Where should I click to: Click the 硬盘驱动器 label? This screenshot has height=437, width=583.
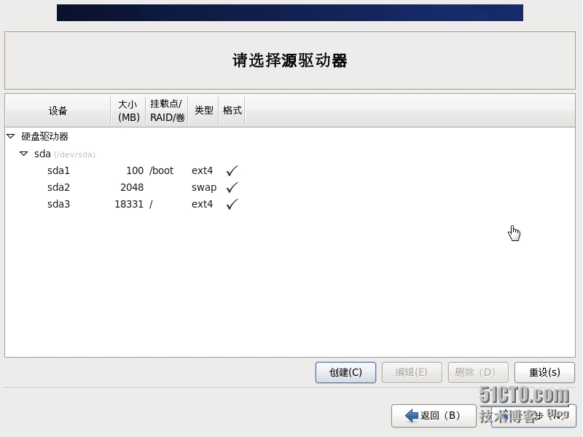point(44,136)
